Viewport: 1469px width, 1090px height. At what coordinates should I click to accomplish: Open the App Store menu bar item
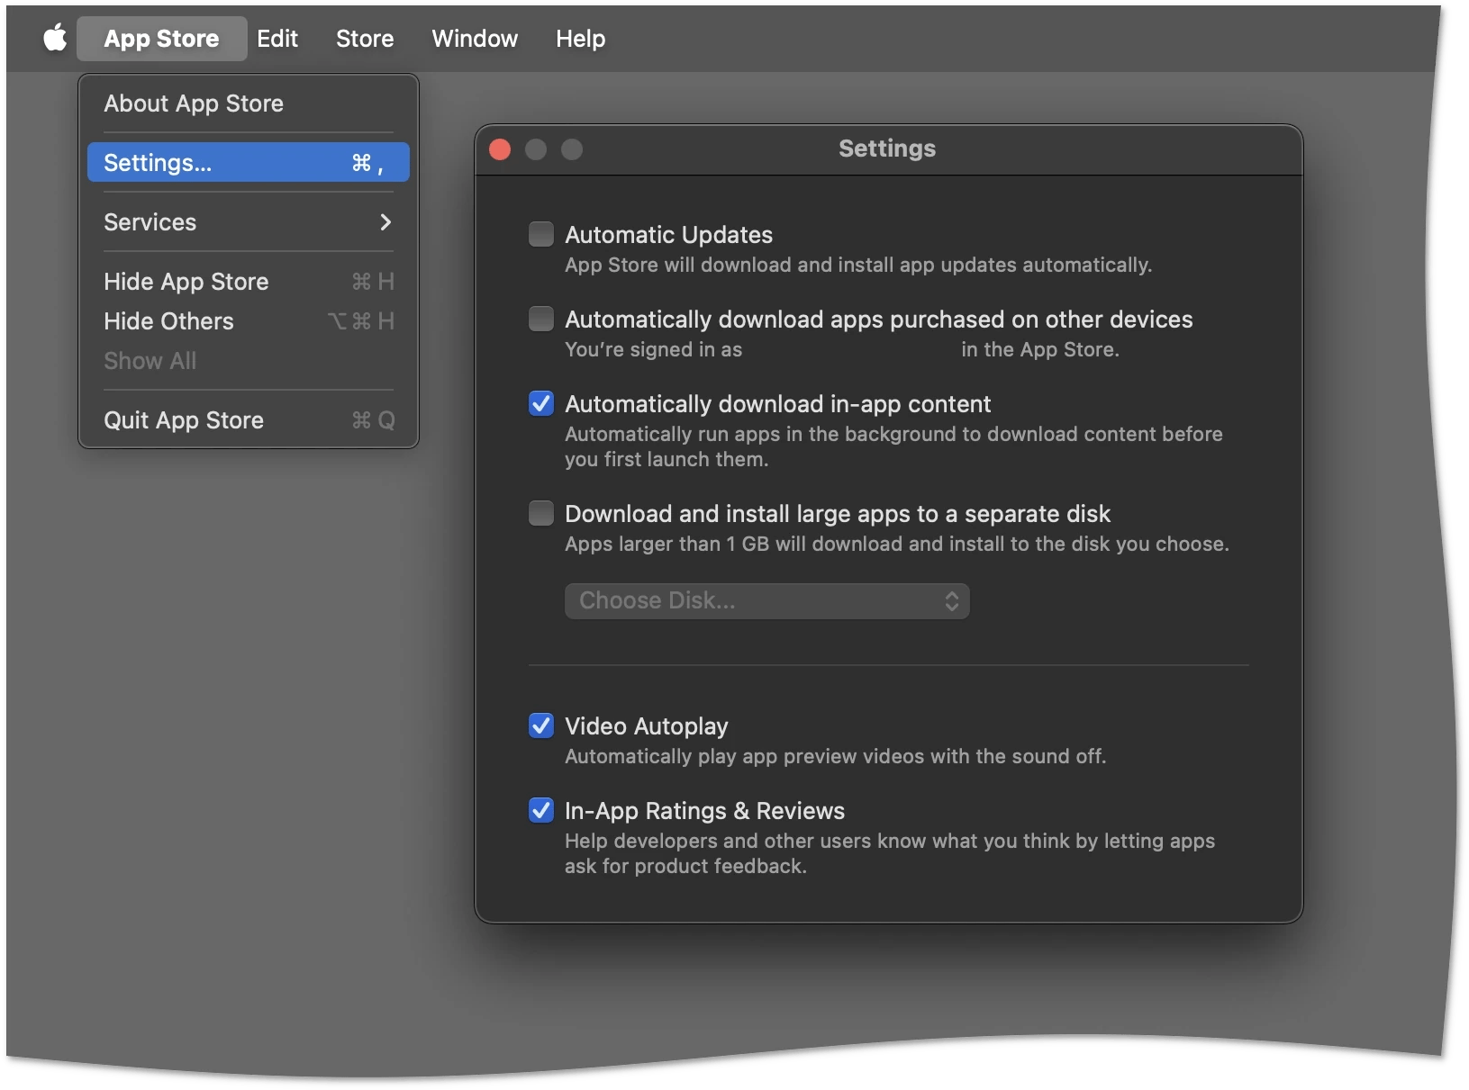[162, 39]
